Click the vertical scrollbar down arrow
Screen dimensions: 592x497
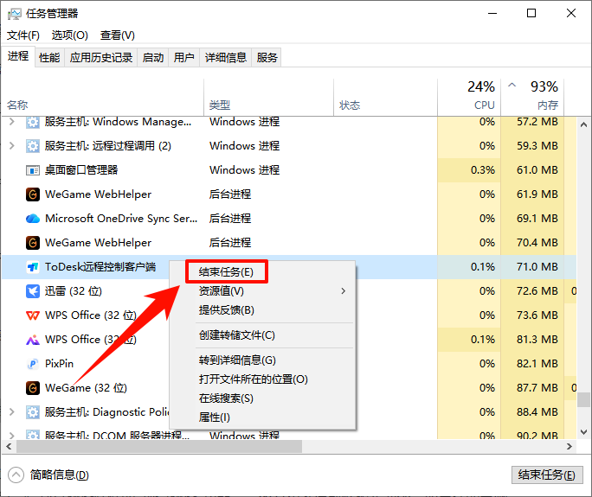click(583, 432)
